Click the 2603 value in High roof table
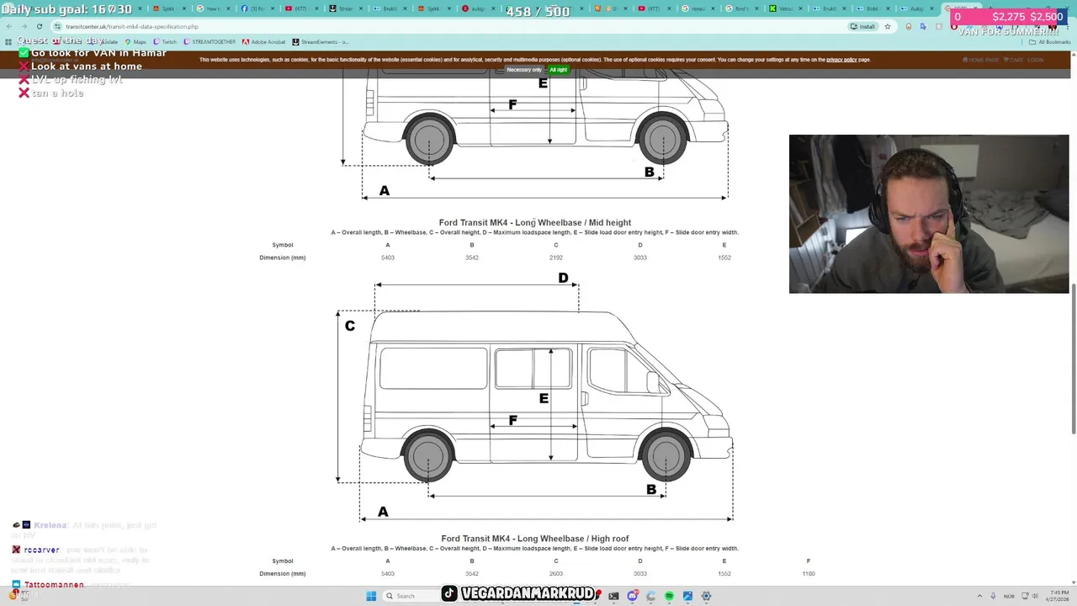 pyautogui.click(x=556, y=573)
